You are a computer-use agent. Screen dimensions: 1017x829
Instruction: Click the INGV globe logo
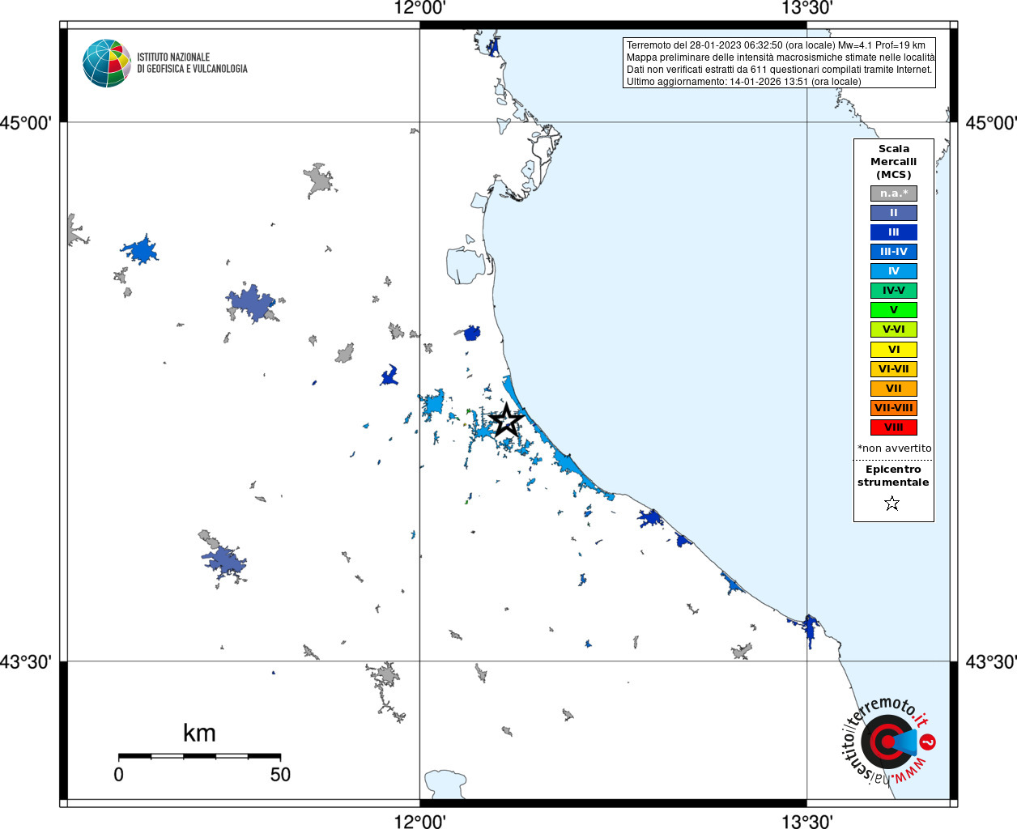click(106, 63)
